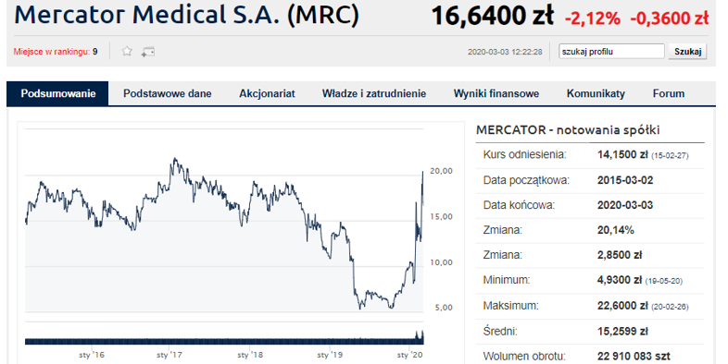Click the sty '16 timeline label
Screen dimensions: 728x364
point(92,355)
